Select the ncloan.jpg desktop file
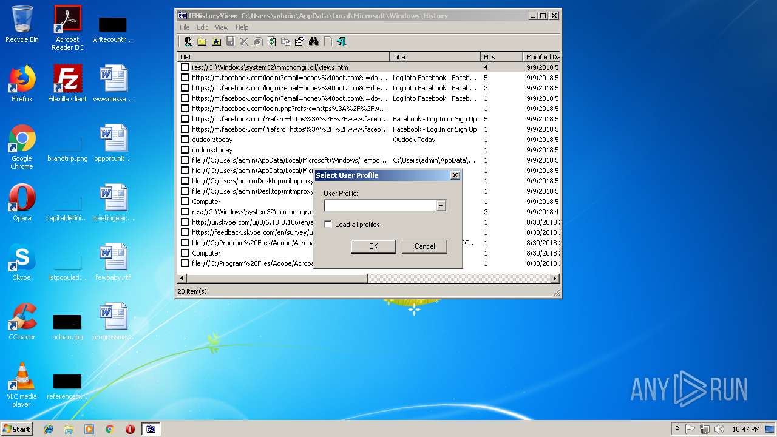 67,326
